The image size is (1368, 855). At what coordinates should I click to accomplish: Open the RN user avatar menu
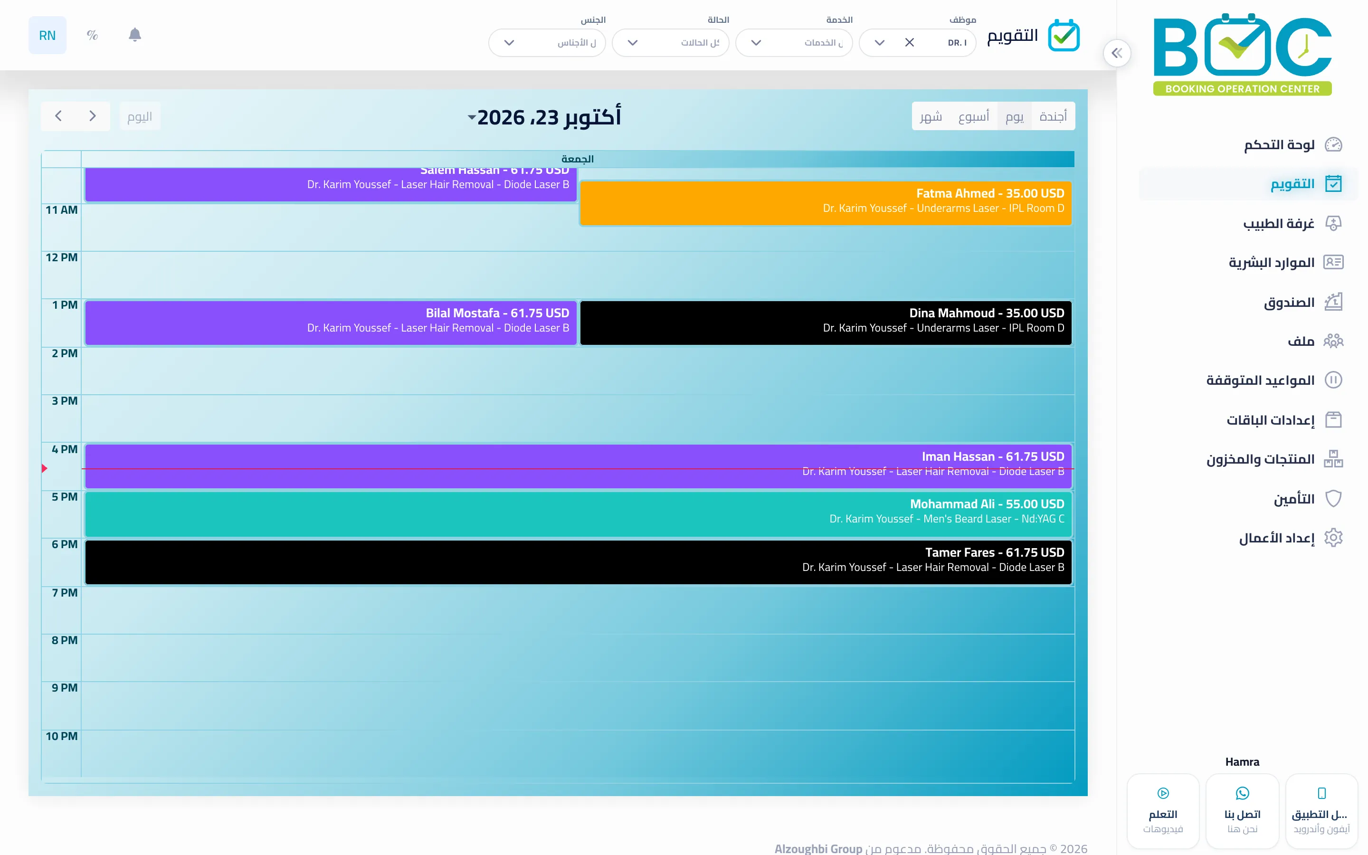click(x=47, y=35)
